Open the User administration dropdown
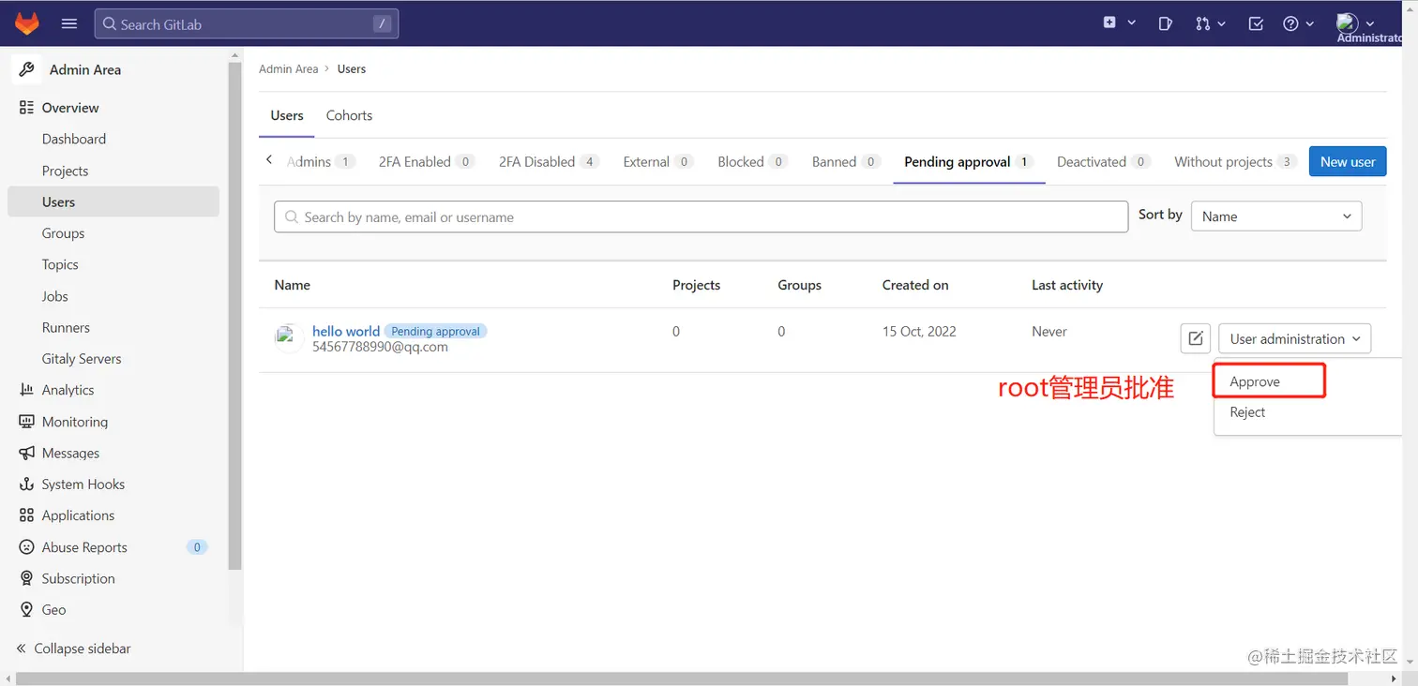This screenshot has width=1418, height=686. pyautogui.click(x=1294, y=339)
